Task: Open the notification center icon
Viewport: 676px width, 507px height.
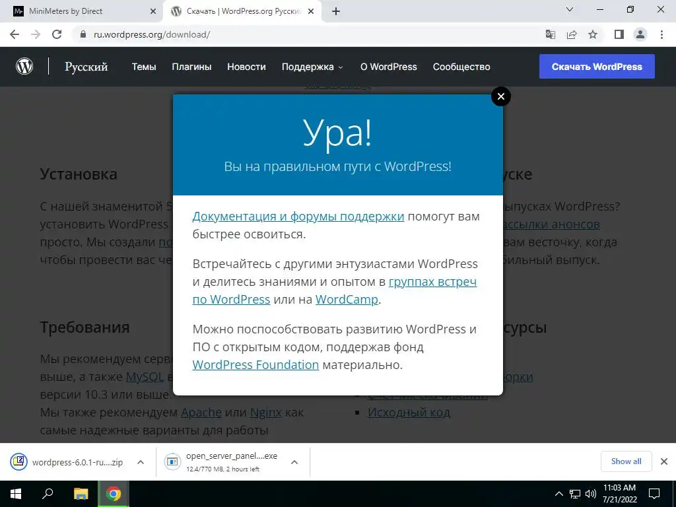Action: point(654,494)
